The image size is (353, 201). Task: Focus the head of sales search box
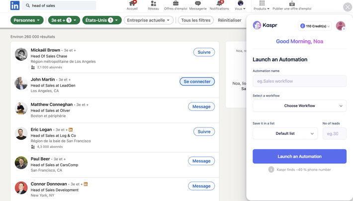[x=59, y=5]
